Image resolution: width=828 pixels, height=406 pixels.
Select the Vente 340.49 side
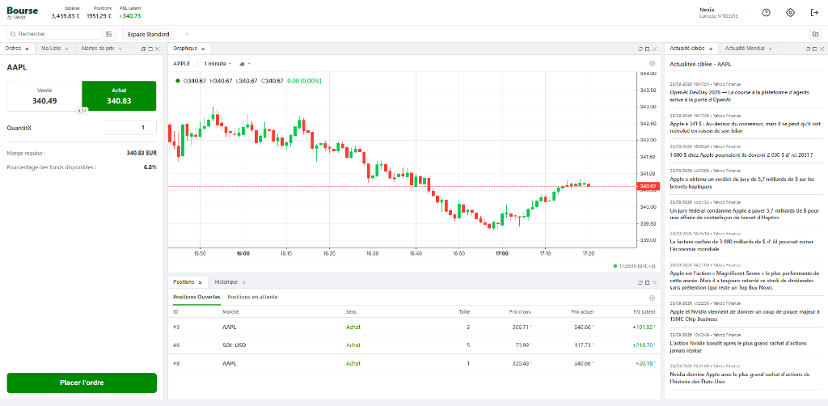click(44, 96)
